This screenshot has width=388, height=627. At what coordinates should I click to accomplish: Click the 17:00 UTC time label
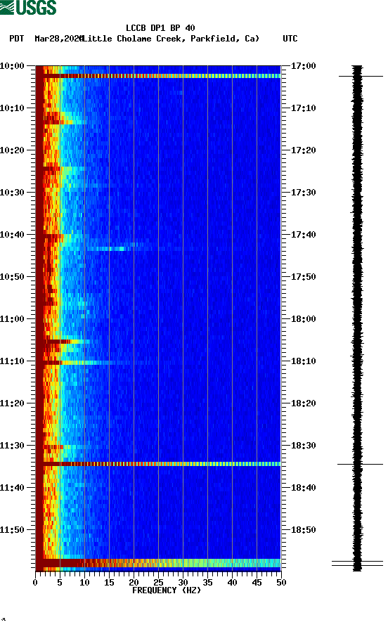point(303,66)
